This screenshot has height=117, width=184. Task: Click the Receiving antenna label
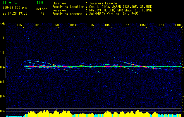[x=67, y=14]
